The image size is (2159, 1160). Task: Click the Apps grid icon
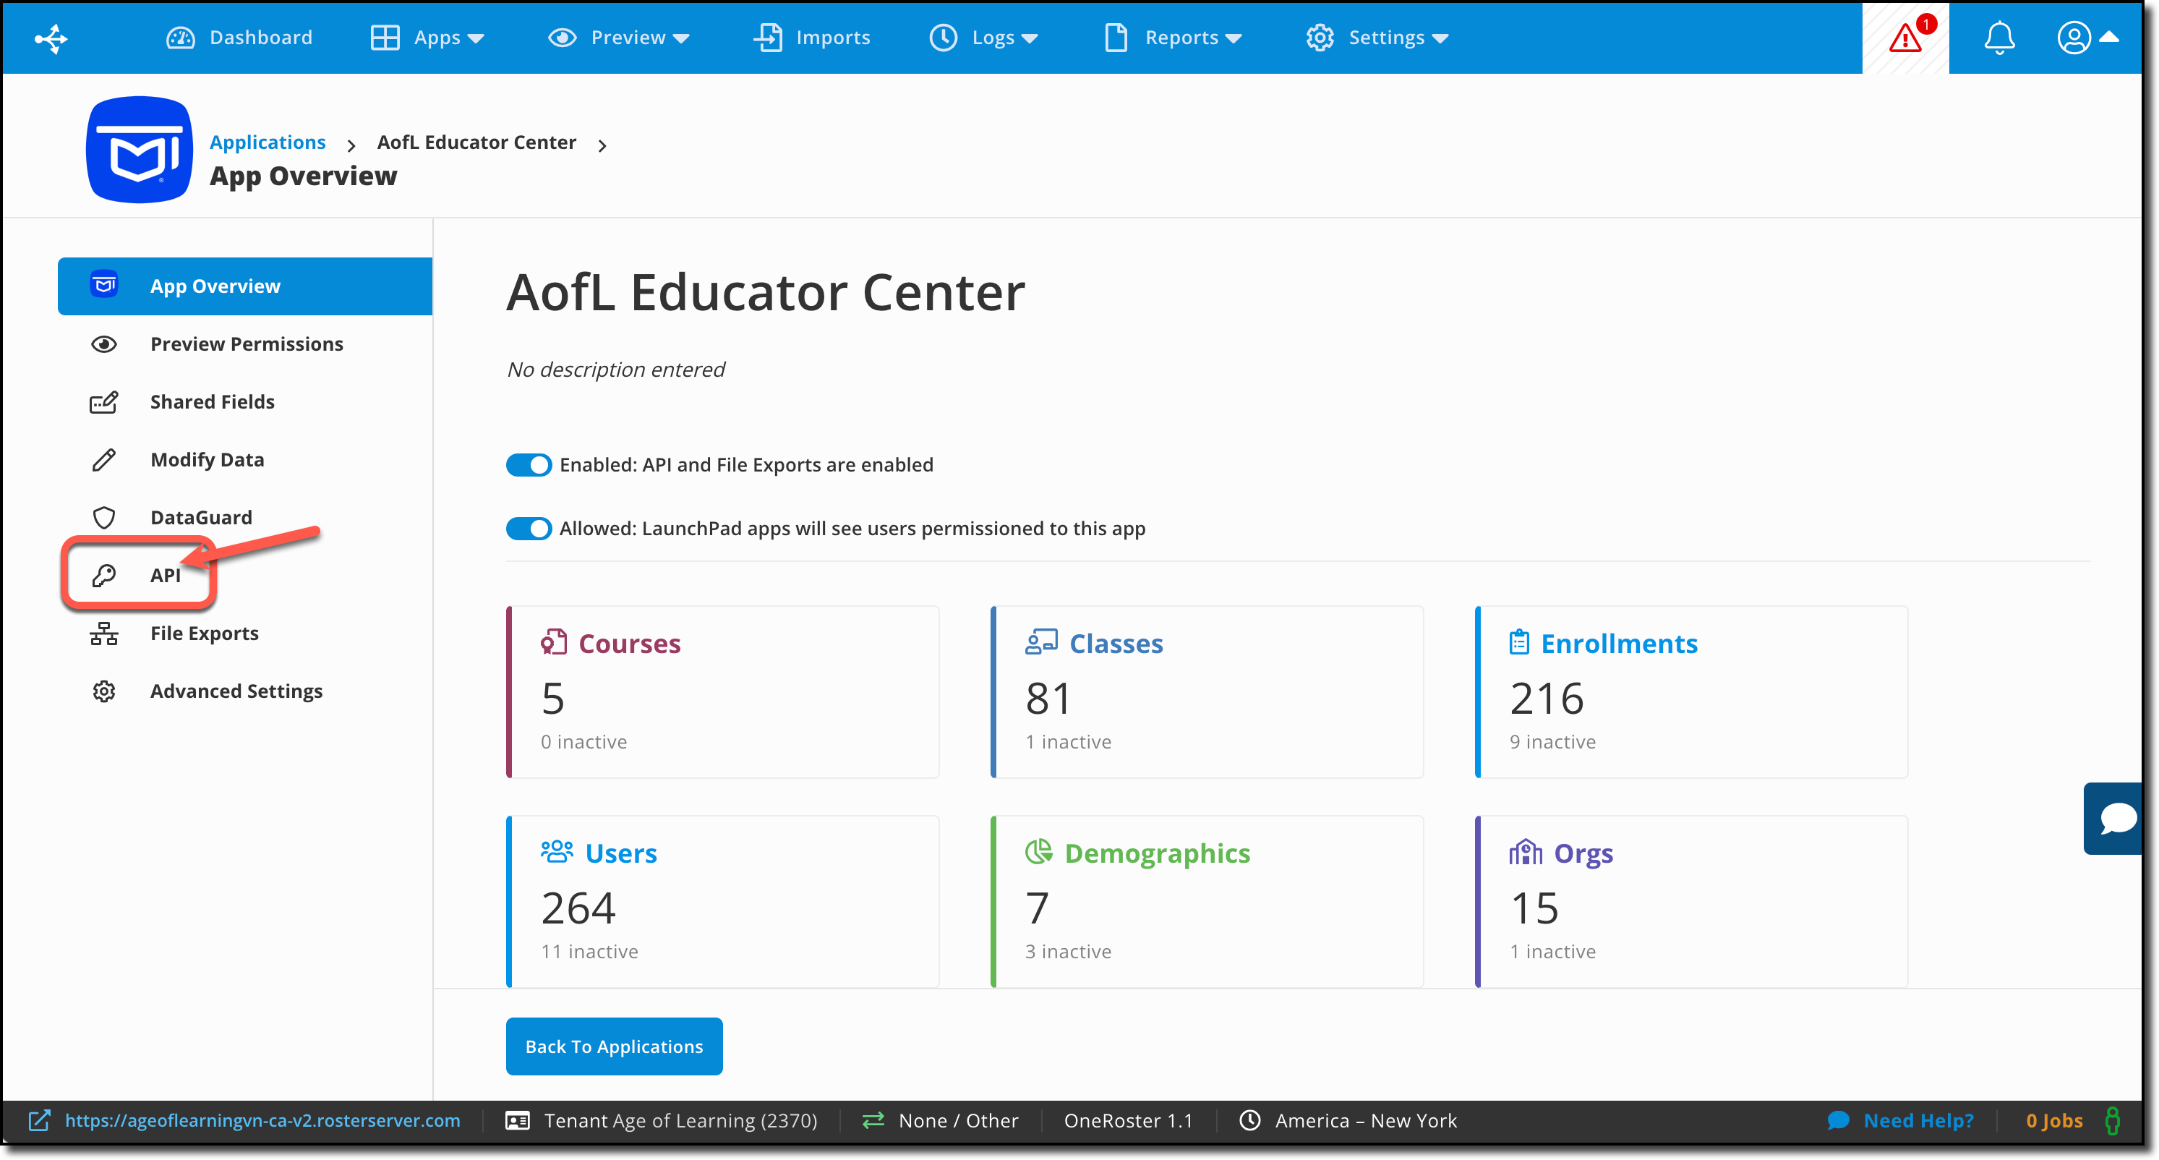point(385,38)
